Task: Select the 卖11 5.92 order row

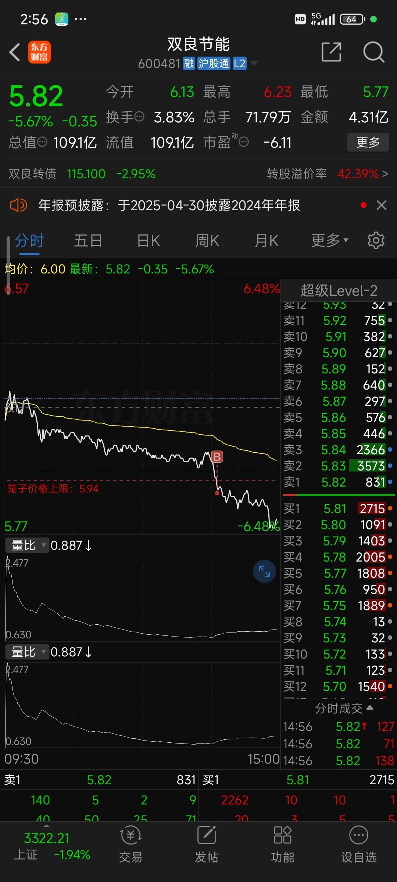Action: point(339,320)
